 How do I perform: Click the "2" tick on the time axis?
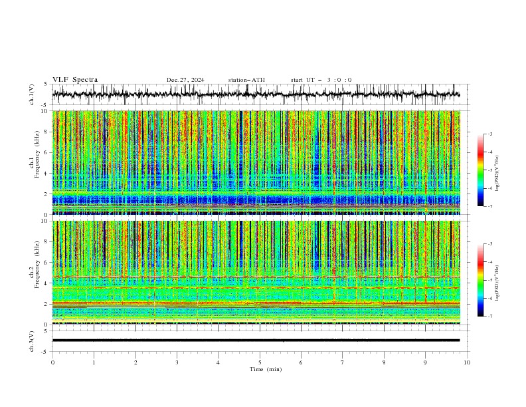click(135, 362)
